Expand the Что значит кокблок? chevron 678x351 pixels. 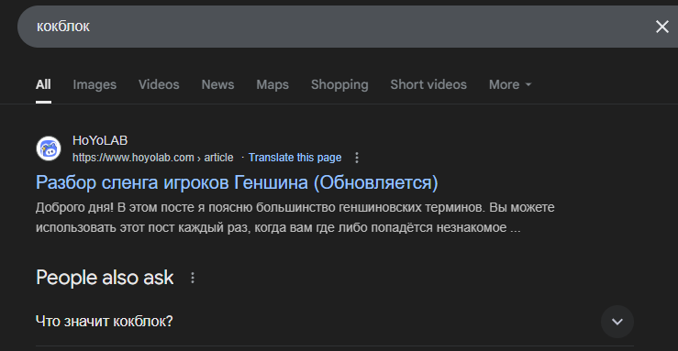pos(617,322)
